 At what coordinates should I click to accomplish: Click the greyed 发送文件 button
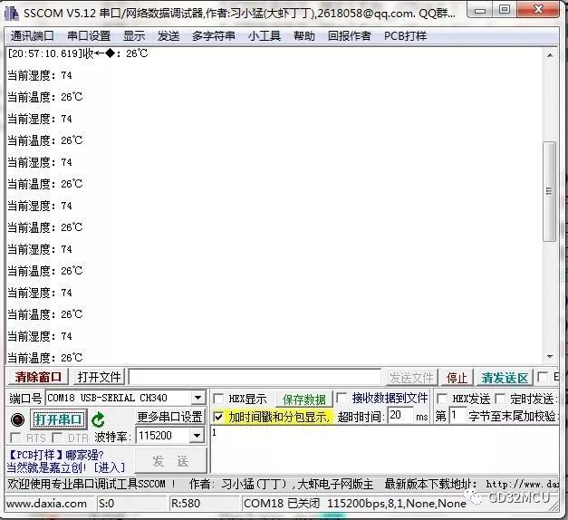[x=411, y=378]
